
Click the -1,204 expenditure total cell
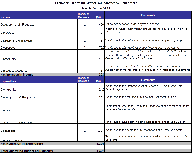pos(98,144)
